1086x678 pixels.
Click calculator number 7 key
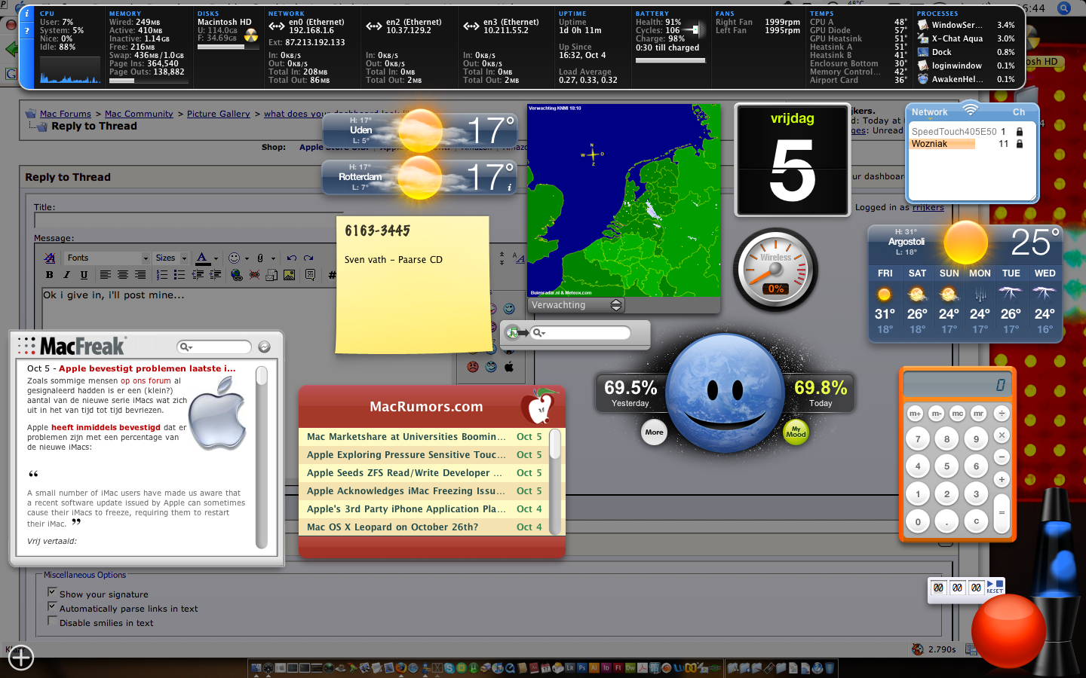pos(918,439)
